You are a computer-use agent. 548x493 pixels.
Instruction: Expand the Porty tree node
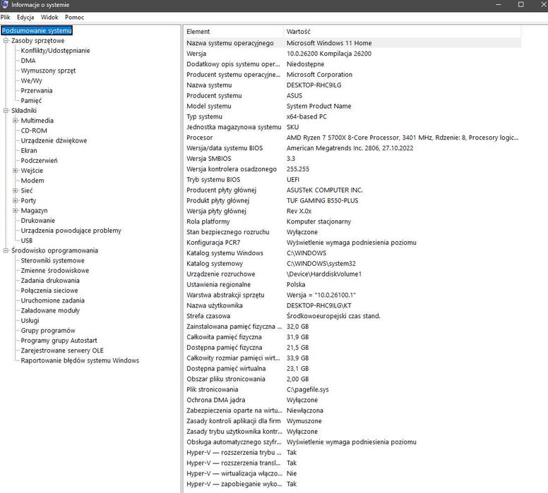(15, 200)
